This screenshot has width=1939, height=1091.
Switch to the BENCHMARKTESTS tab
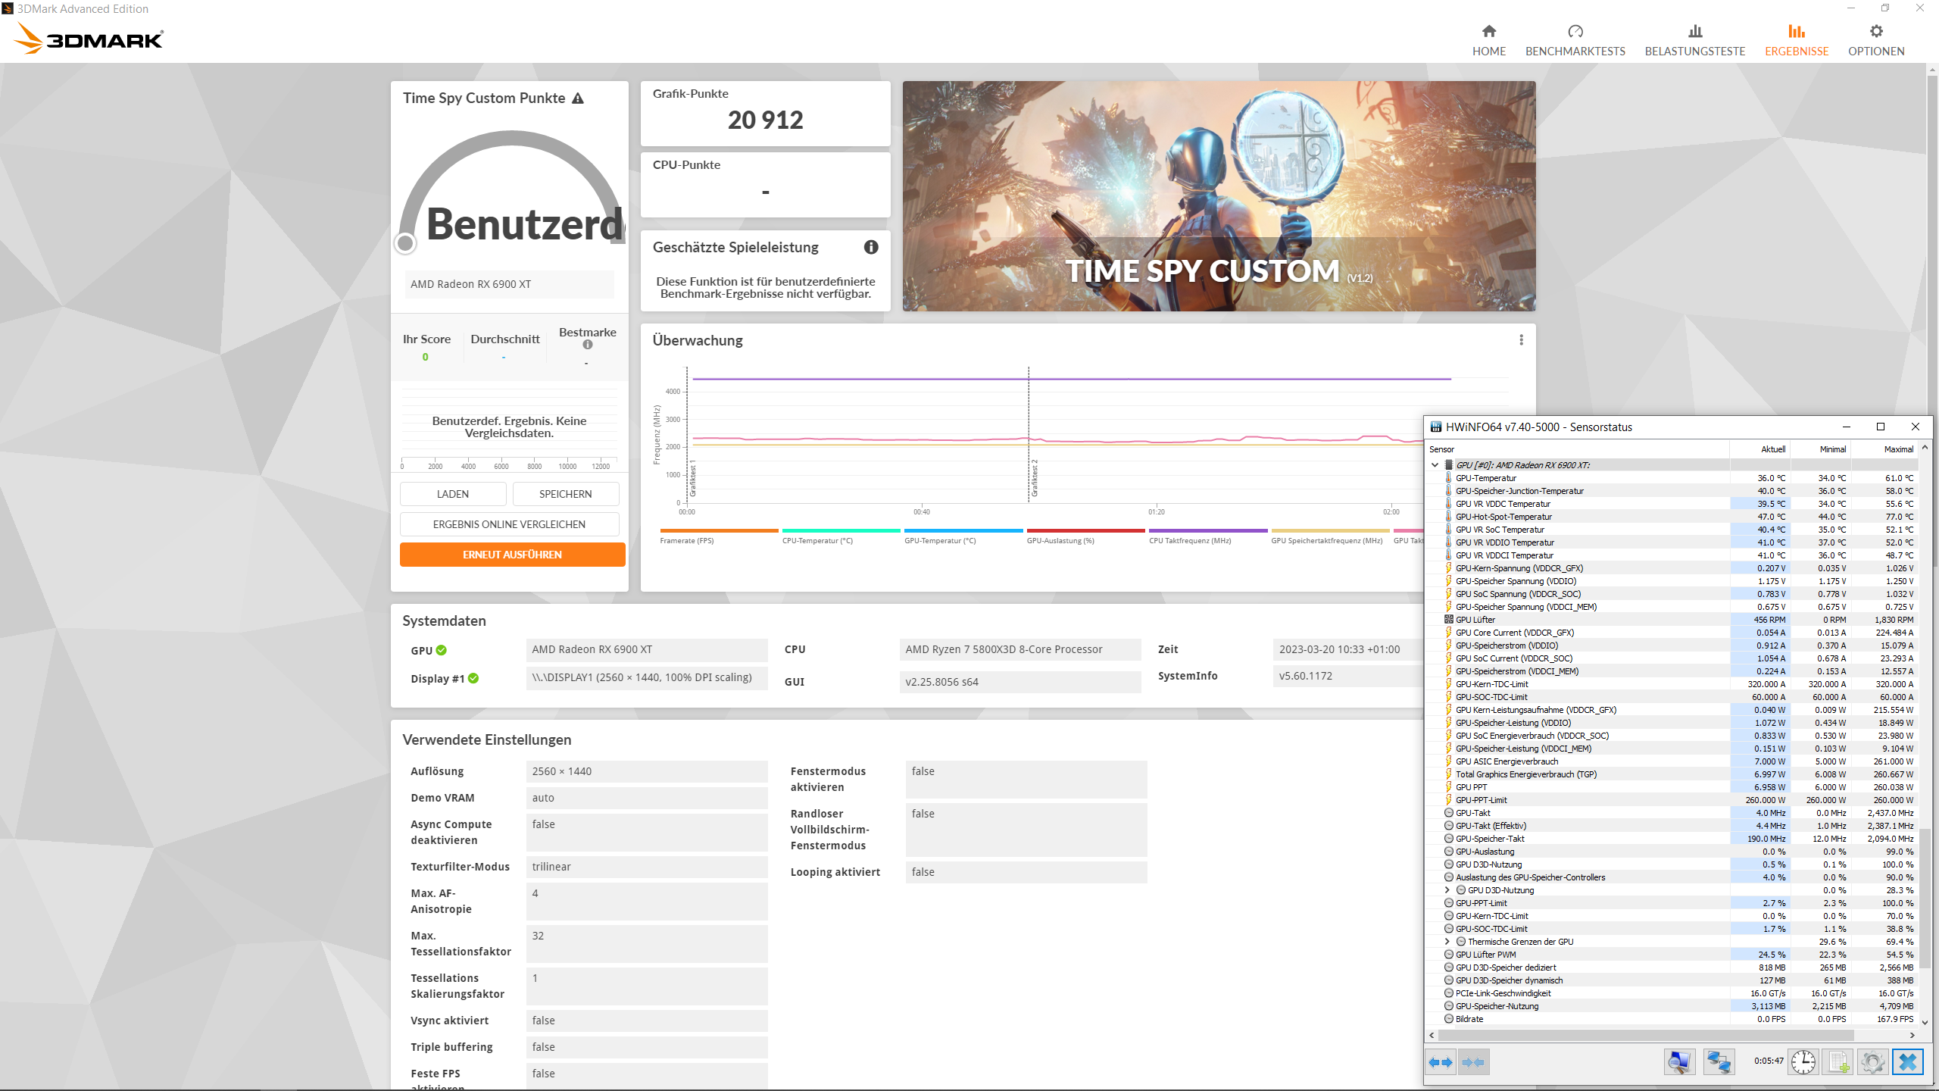pyautogui.click(x=1575, y=40)
